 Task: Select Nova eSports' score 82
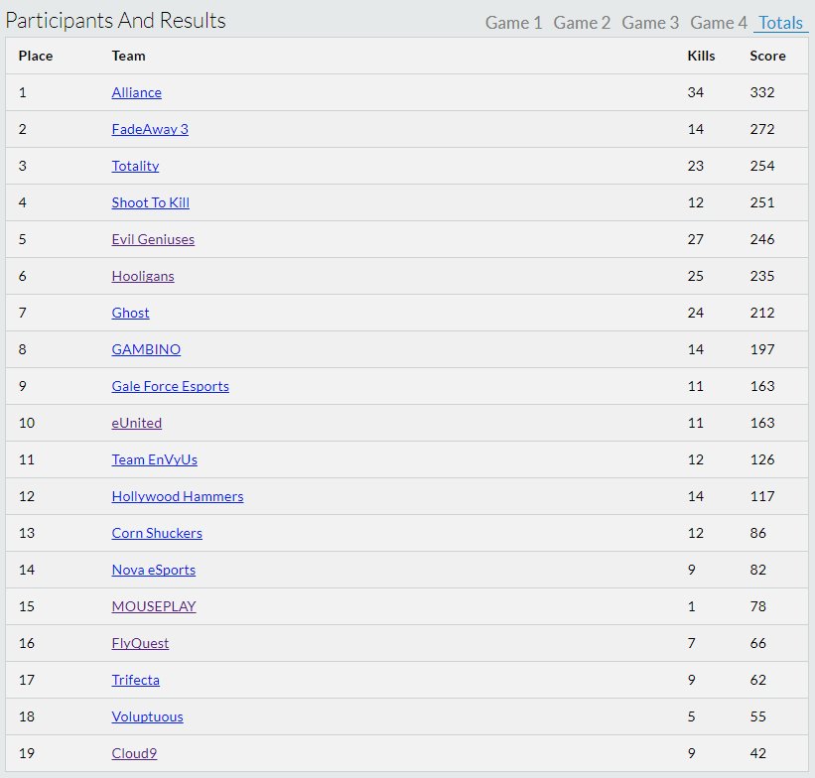[x=757, y=570]
